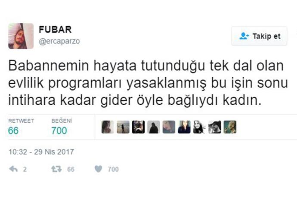Viewport: 297px width, 200px height.
Task: View the RETWEET 66 count list
Action: pyautogui.click(x=21, y=127)
